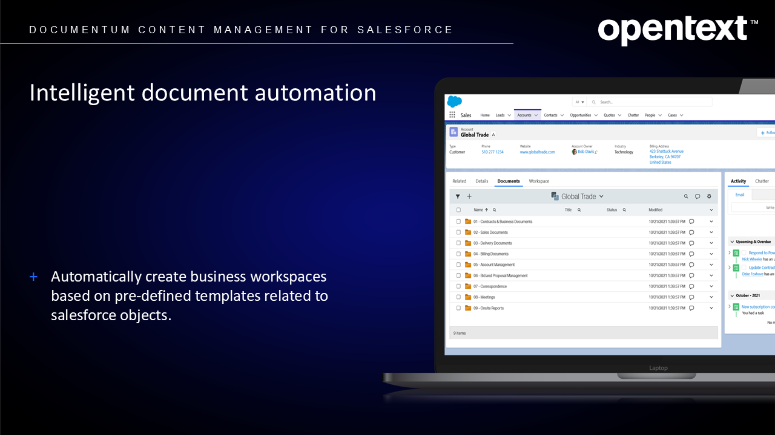Open the Details tab
Viewport: 775px width, 435px height.
pos(482,181)
